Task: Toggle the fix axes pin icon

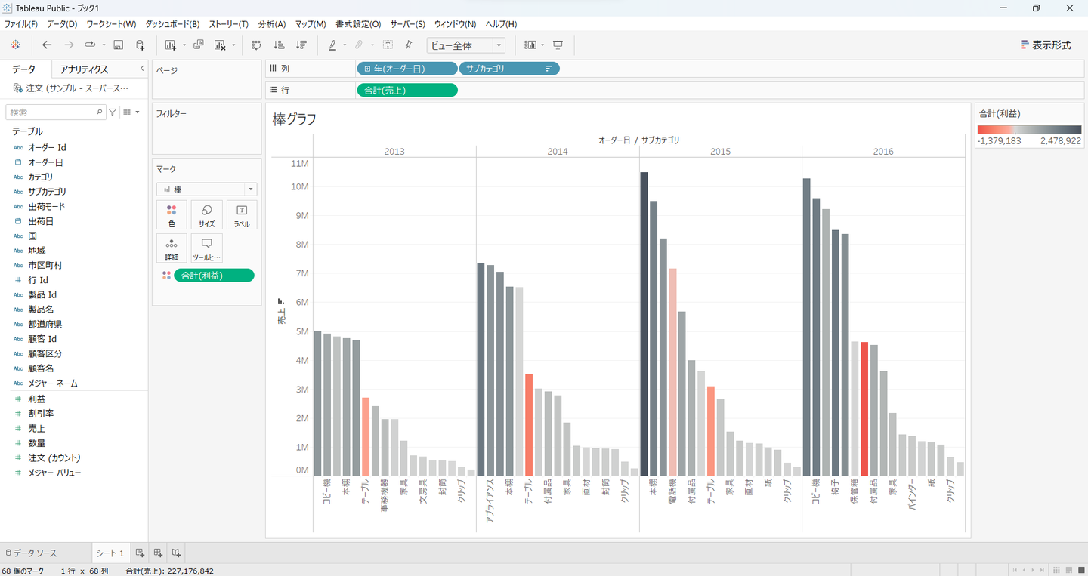Action: point(409,45)
